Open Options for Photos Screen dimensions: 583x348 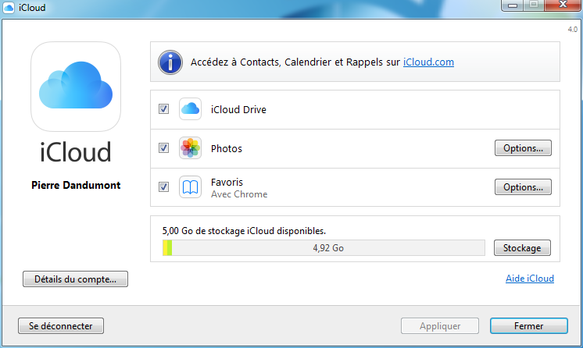pyautogui.click(x=523, y=147)
